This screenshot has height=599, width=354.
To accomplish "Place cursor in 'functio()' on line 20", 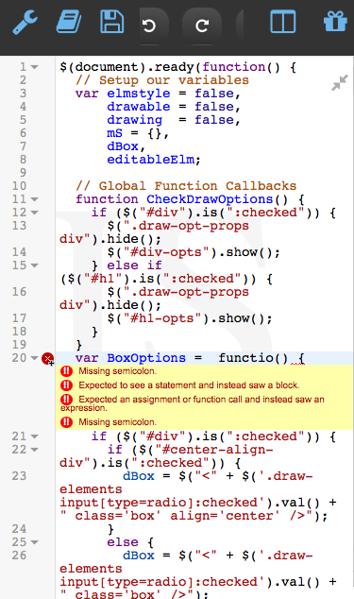I will coord(253,358).
